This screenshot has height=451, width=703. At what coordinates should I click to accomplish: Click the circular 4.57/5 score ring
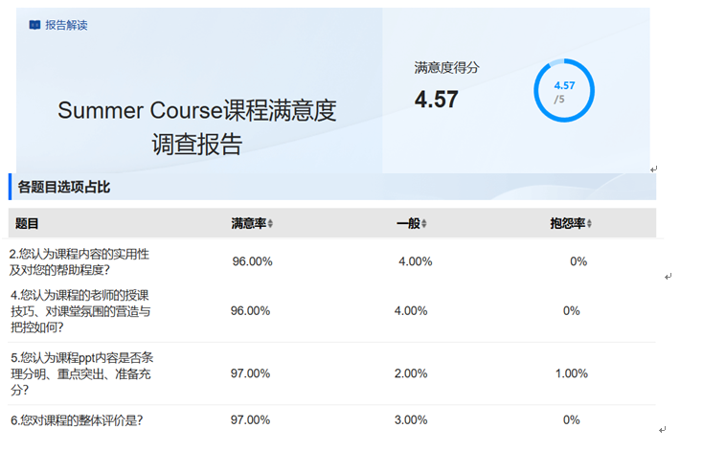click(563, 92)
